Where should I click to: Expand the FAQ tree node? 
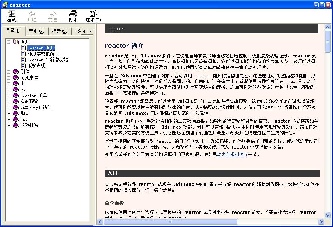9,119
